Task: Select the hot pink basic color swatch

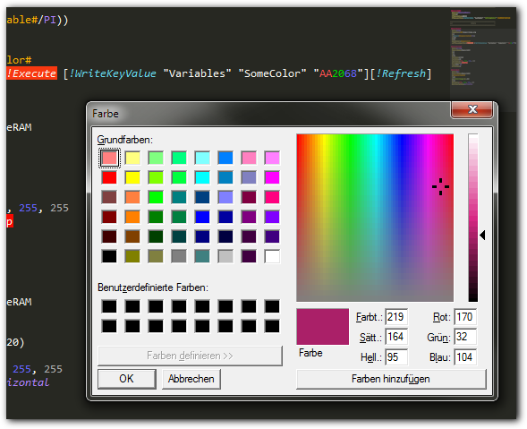Action: pyautogui.click(x=272, y=197)
